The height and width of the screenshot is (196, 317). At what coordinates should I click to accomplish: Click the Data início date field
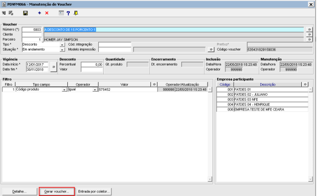point(37,64)
